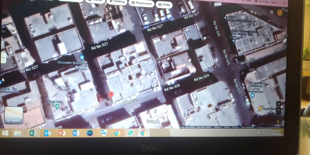Open WhatsApp from the Windows taskbar
This screenshot has width=310, height=155.
coord(130,133)
